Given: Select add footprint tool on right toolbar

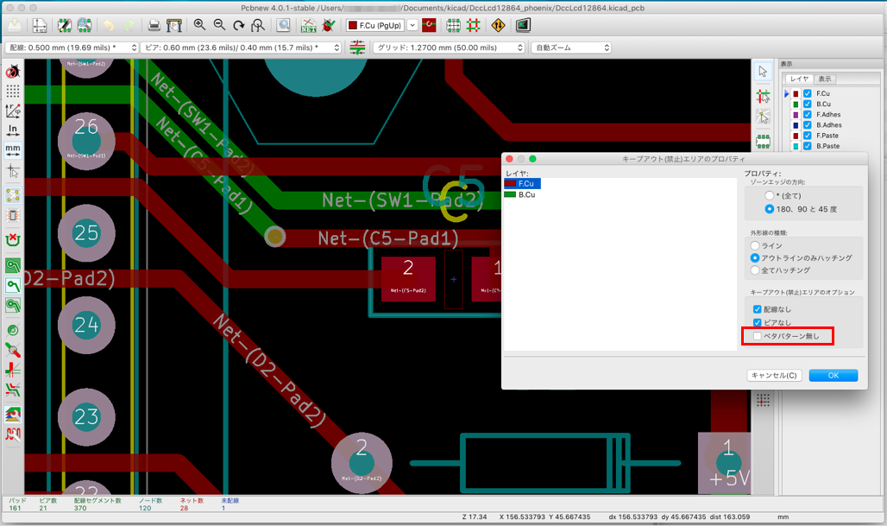Looking at the screenshot, I should pyautogui.click(x=763, y=141).
